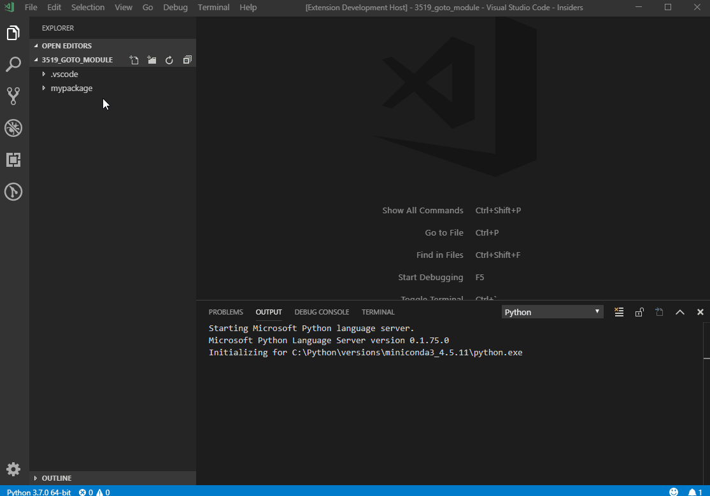Close the bottom panel
The height and width of the screenshot is (496, 710).
pos(700,311)
